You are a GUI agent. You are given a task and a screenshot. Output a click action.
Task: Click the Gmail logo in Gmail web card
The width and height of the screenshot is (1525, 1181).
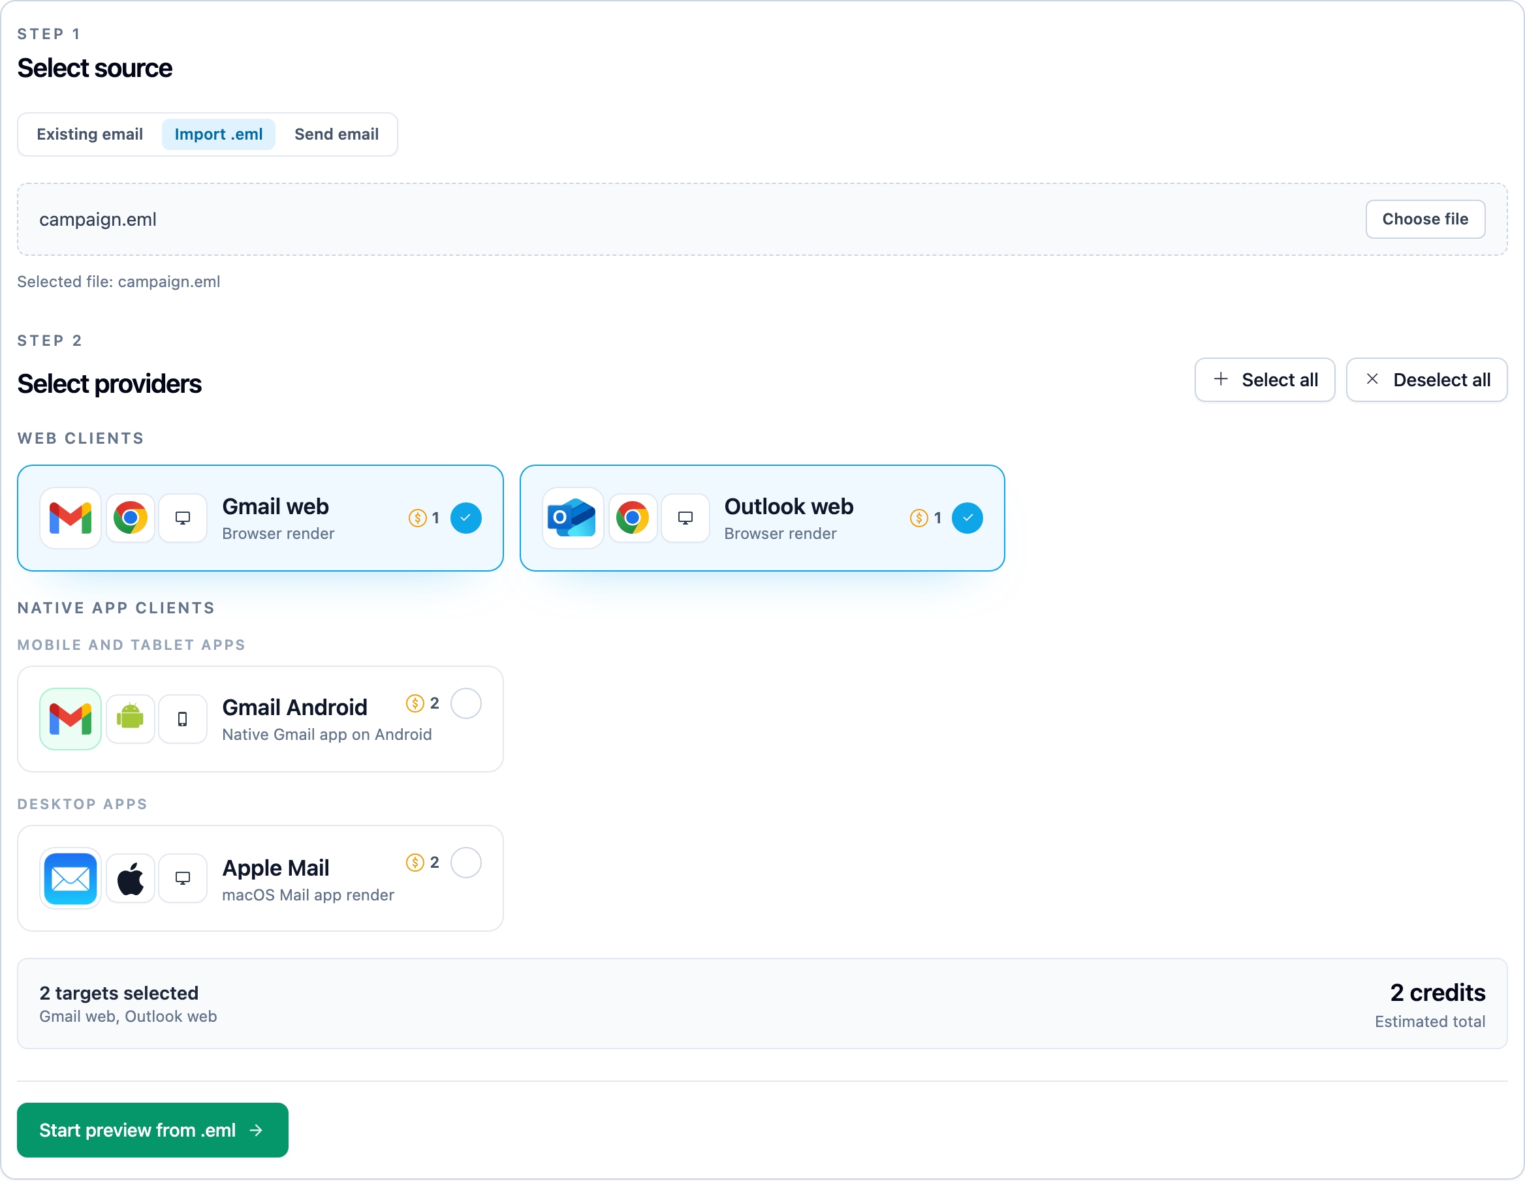[x=71, y=518]
